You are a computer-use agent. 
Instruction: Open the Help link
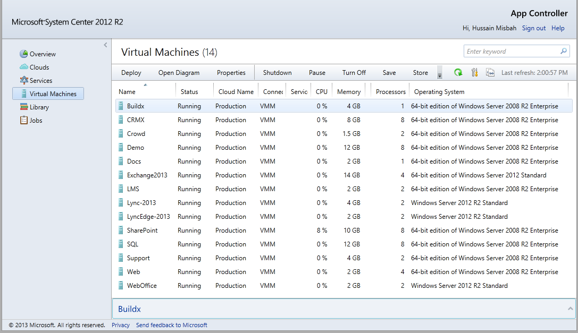558,28
